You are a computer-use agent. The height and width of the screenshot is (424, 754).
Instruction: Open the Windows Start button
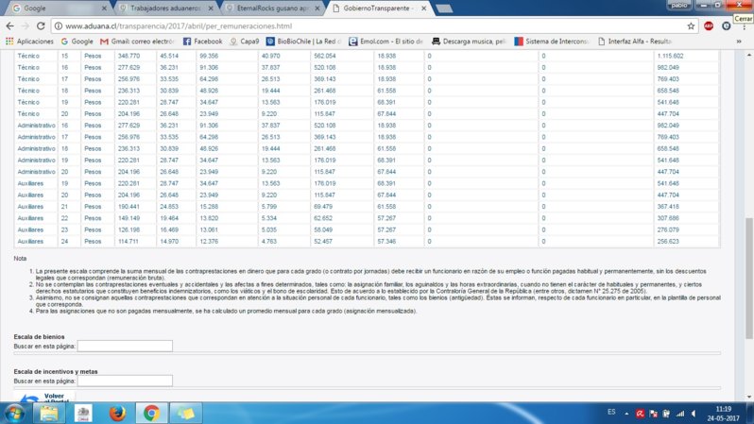point(14,414)
